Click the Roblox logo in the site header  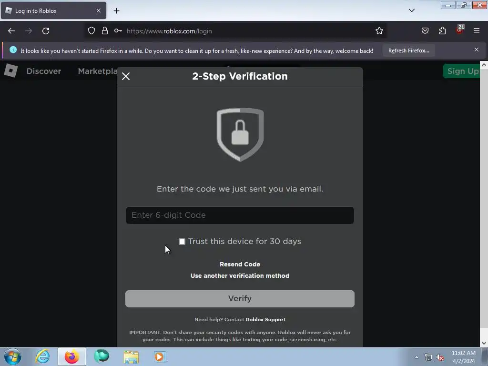[11, 71]
